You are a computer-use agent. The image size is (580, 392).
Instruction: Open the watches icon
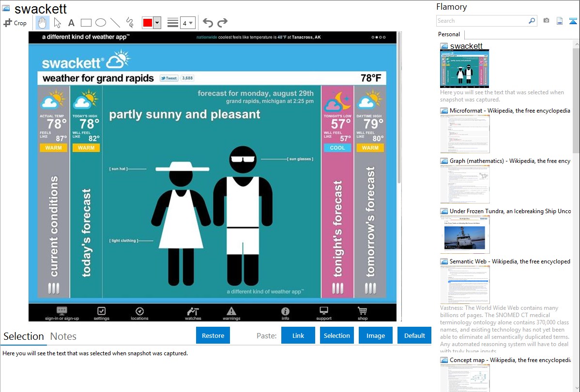point(193,313)
